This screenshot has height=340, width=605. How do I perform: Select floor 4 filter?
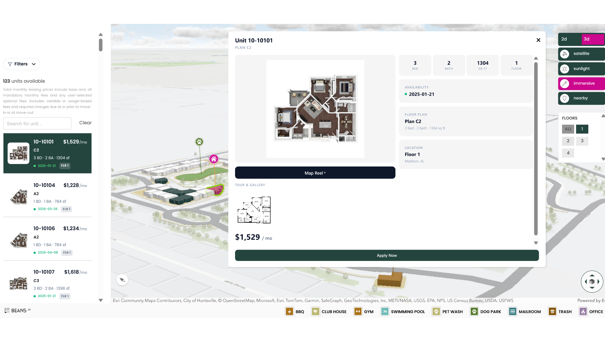[x=568, y=153]
